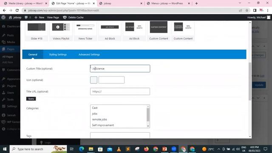Viewport: 272px width, 153px height.
Task: Open the Chrome three-dot menu
Action: click(x=268, y=10)
